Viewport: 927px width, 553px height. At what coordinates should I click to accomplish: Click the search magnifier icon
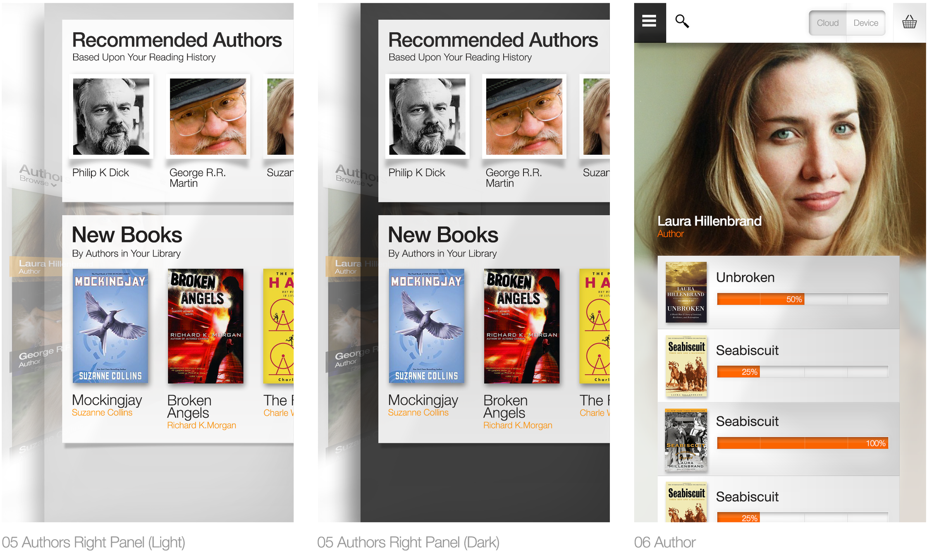coord(681,21)
